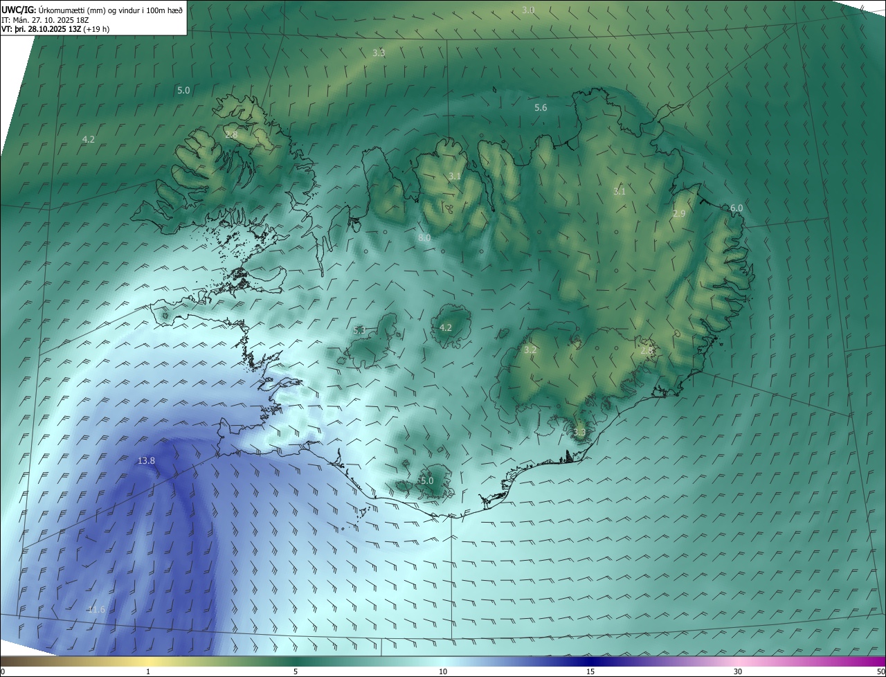Click the color scale tick label 5
The height and width of the screenshot is (677, 886).
pyautogui.click(x=296, y=671)
